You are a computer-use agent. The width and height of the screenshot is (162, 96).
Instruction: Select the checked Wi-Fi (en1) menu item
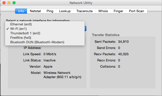point(45,29)
